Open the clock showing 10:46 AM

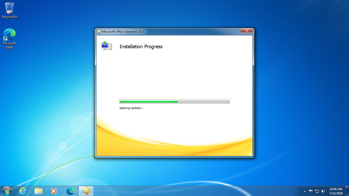coord(336,191)
